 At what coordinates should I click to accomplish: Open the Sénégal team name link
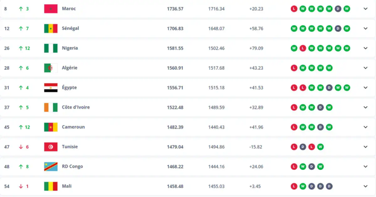tap(70, 28)
